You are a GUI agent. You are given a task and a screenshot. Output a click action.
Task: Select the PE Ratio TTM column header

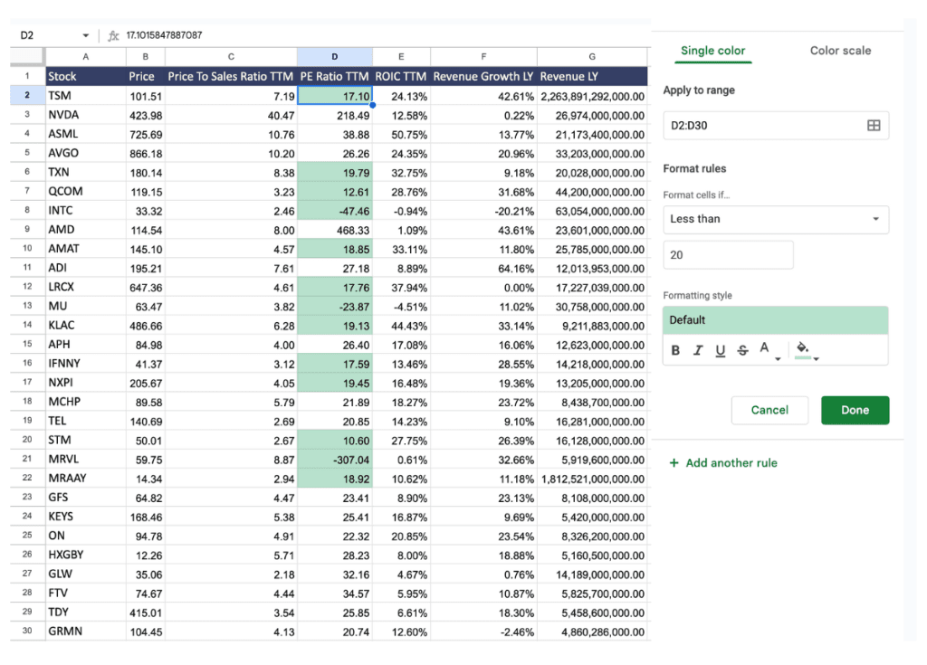(x=334, y=76)
